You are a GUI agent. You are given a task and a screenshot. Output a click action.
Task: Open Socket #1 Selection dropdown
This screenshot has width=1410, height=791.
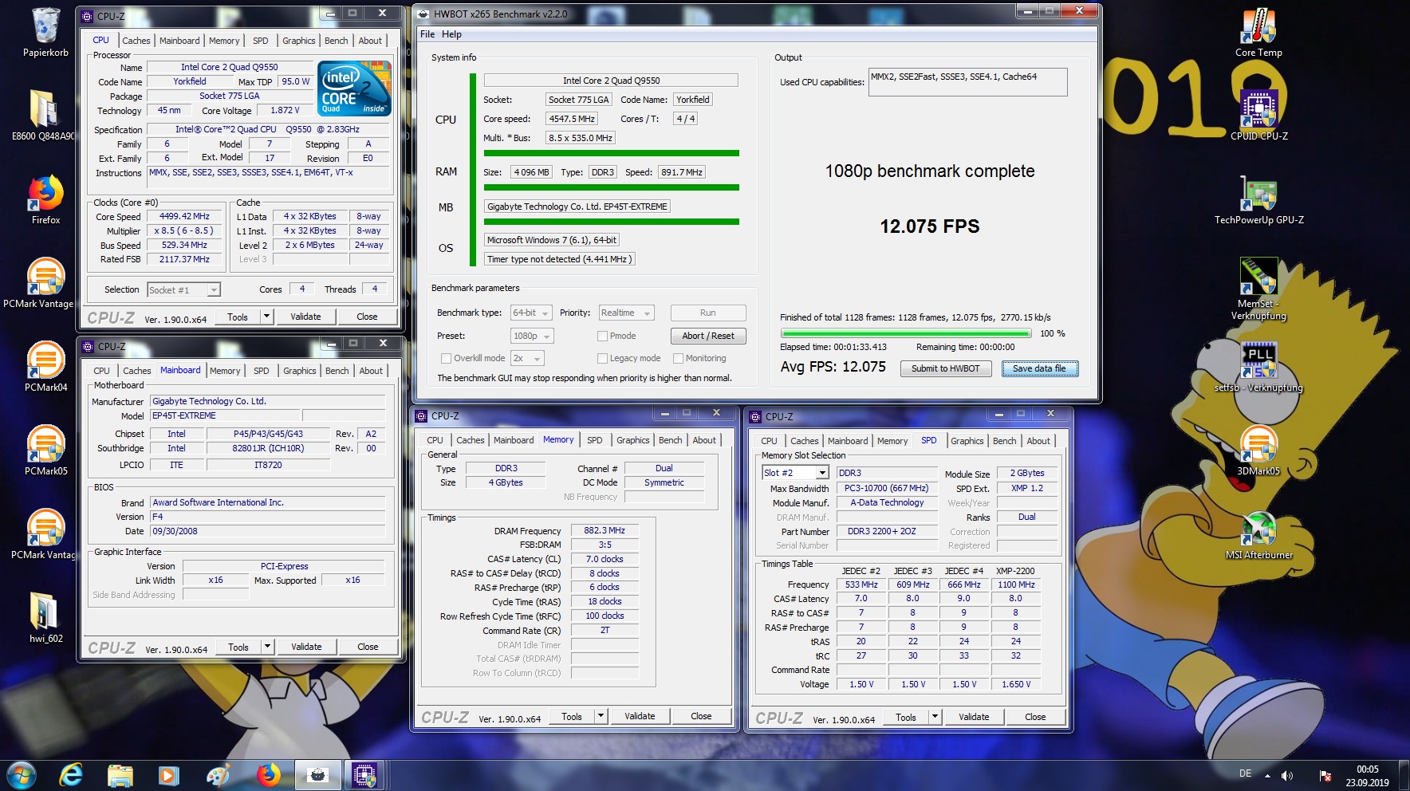point(183,290)
